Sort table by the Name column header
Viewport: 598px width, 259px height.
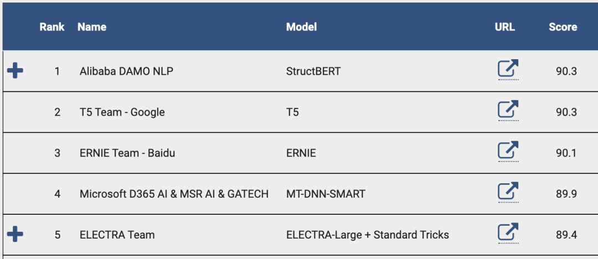click(92, 27)
